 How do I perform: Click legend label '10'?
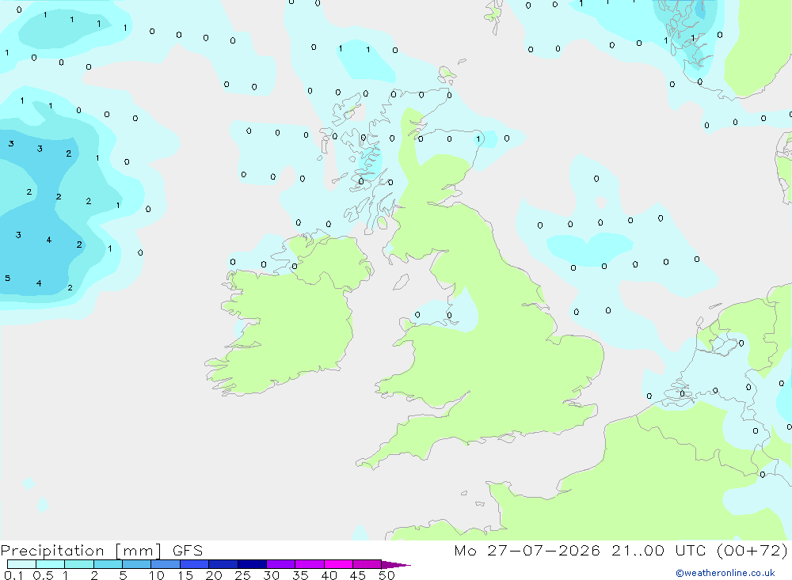157,575
